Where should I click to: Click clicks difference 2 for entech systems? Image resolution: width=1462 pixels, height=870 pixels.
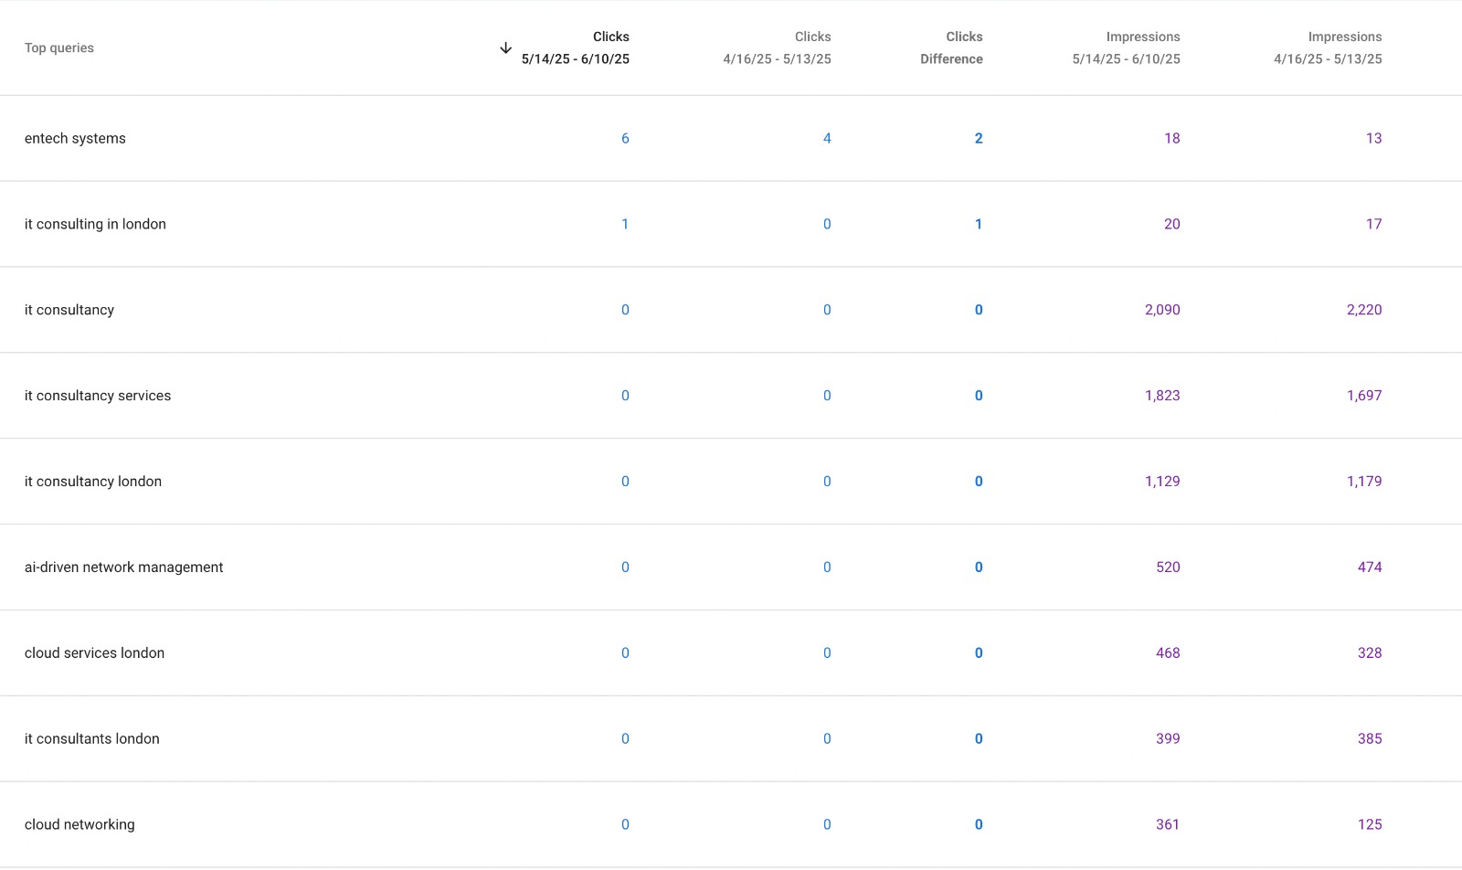click(979, 138)
